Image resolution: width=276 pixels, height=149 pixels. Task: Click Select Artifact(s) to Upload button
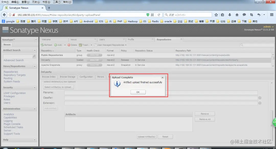pyautogui.click(x=59, y=87)
